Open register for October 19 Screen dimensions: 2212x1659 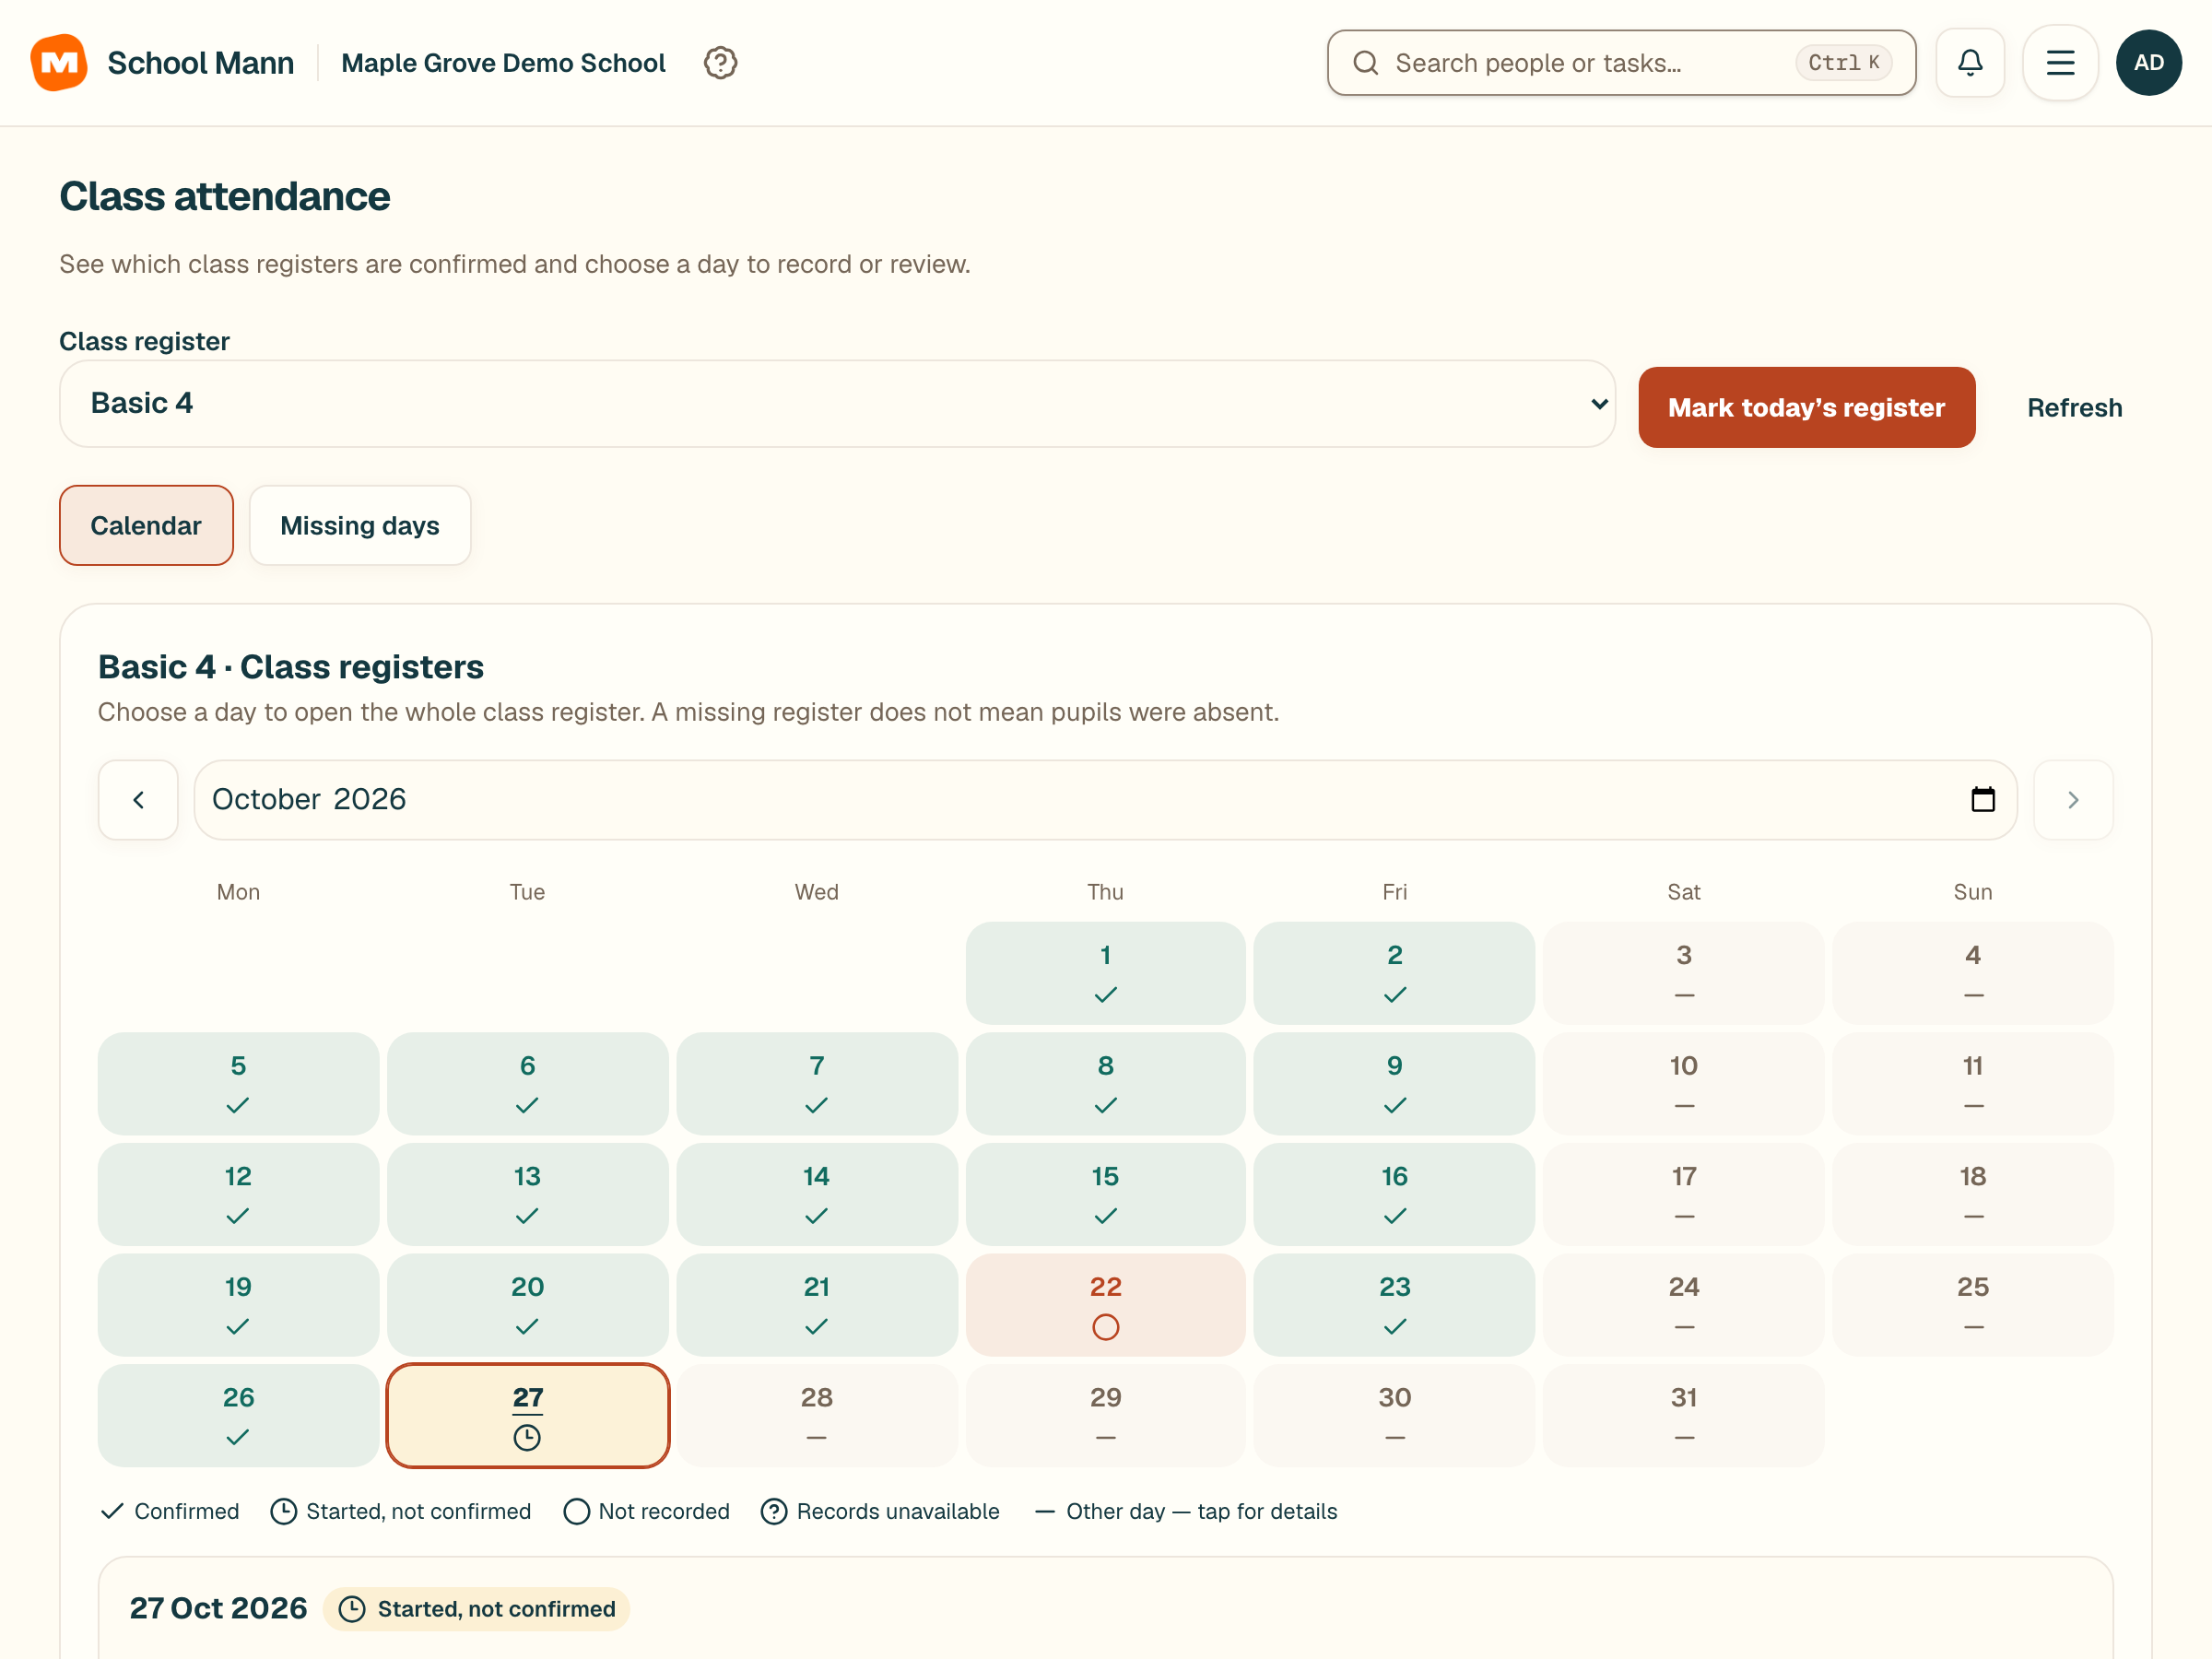238,1305
